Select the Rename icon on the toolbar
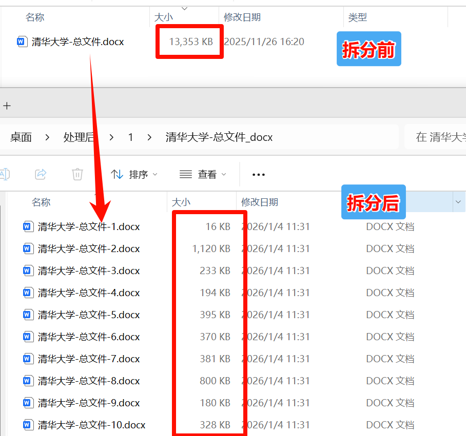Viewport: 466px width, 436px height. 5,174
